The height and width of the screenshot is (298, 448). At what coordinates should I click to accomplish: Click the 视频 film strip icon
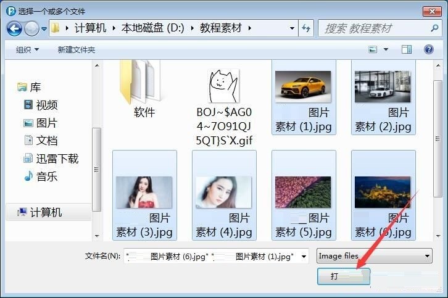click(x=28, y=104)
